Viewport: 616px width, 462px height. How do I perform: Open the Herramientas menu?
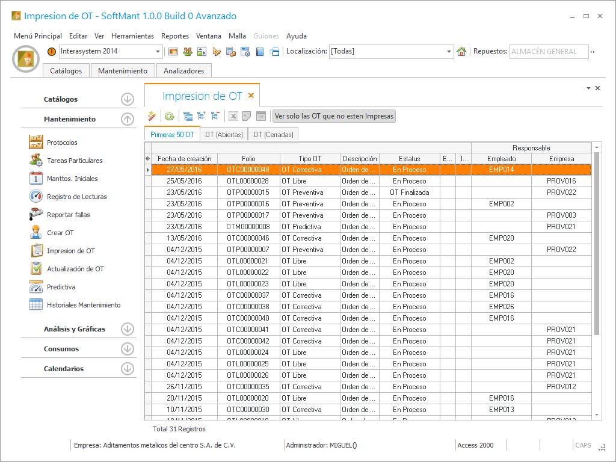point(132,36)
